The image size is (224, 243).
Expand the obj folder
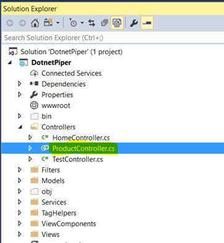(x=20, y=191)
